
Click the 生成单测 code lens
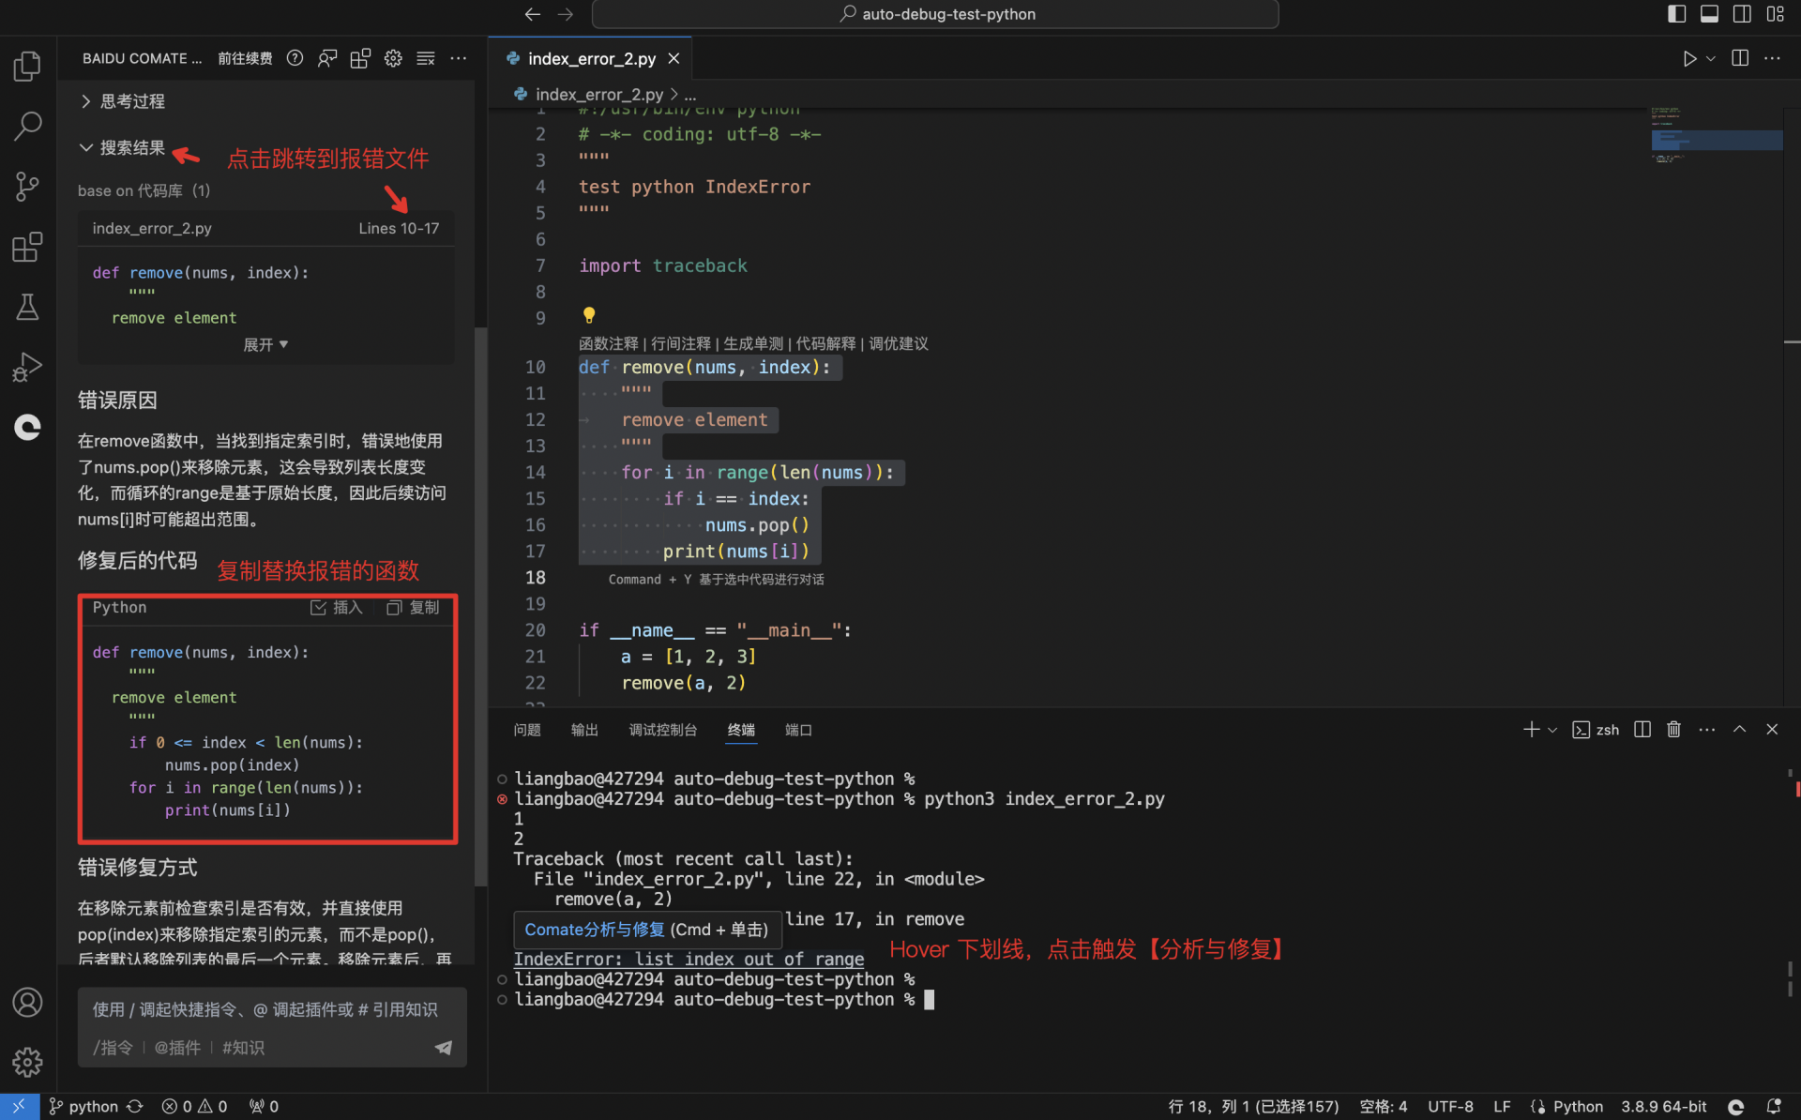point(753,343)
